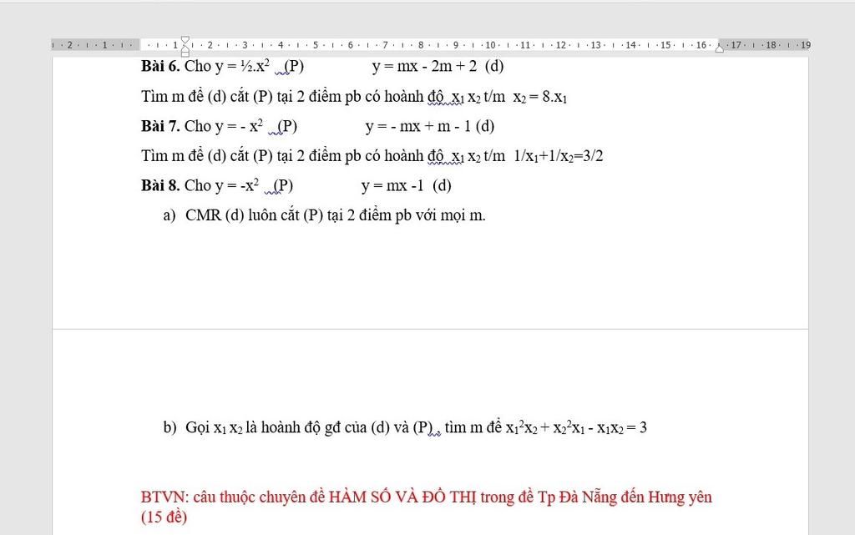Place cursor in the heading 'Bài 6.'
The image size is (855, 535).
point(160,67)
